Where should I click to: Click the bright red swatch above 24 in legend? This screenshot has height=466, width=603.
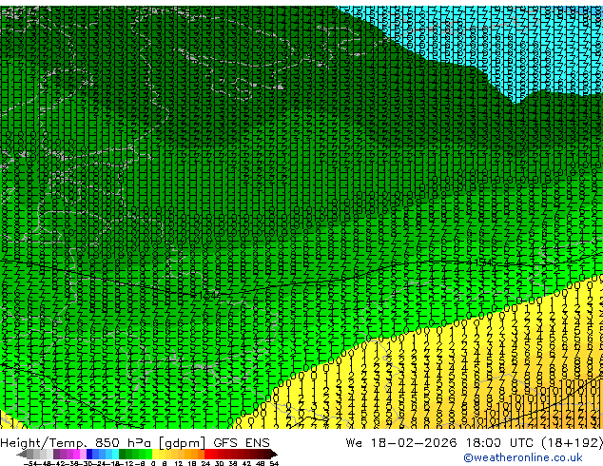click(207, 454)
